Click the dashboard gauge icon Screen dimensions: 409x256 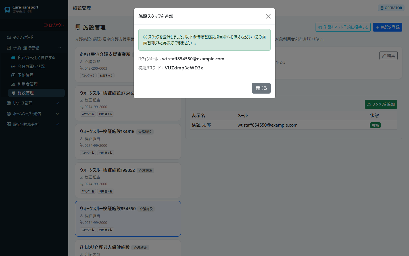pos(9,37)
